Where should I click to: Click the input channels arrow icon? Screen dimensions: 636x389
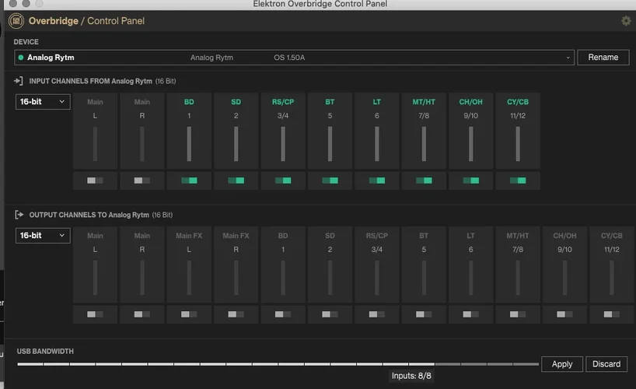pos(18,81)
